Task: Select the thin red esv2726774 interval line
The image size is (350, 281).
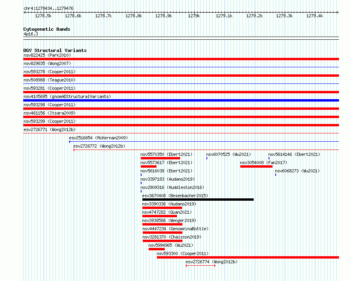Action: (x=201, y=266)
